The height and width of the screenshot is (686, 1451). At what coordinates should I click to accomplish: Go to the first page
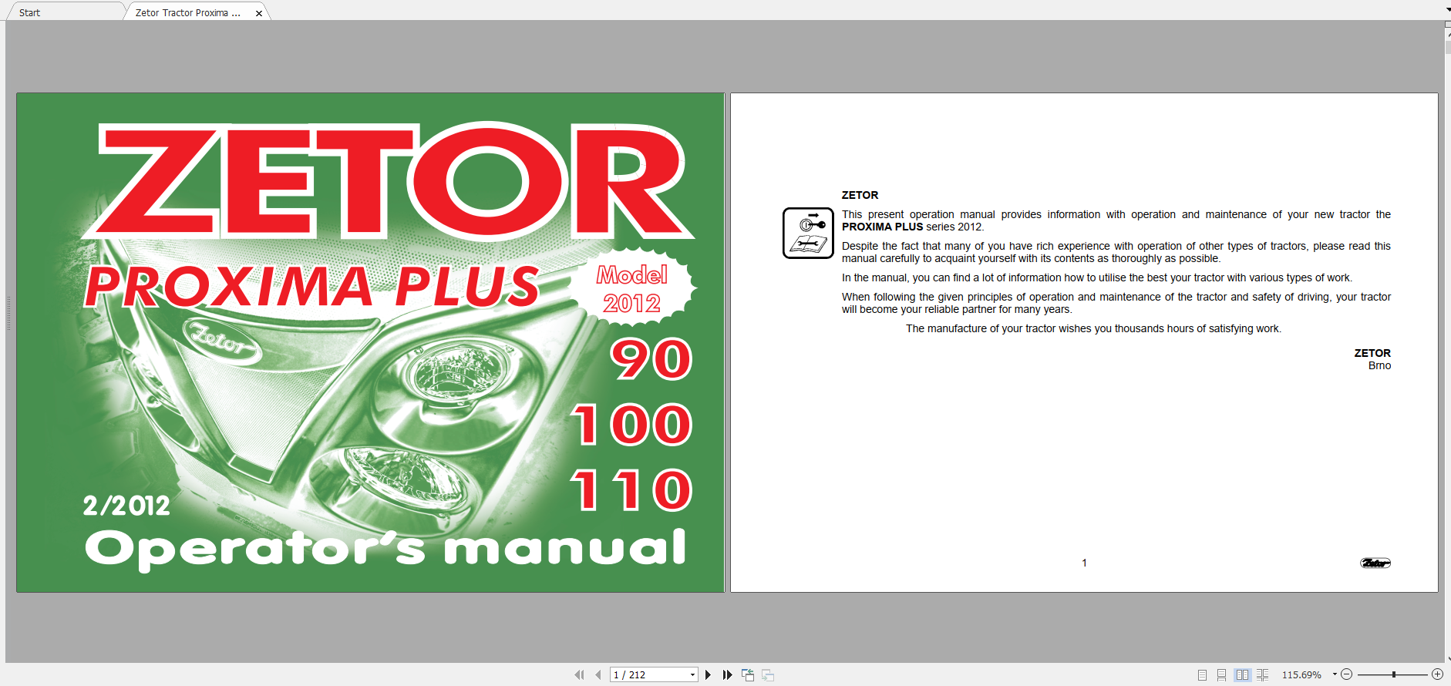(x=579, y=674)
